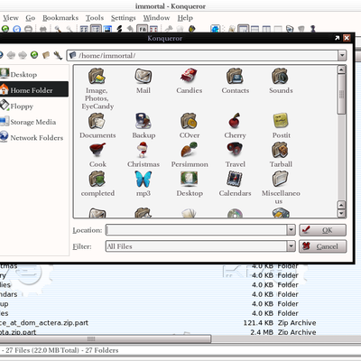Open the wrench configure icon in dialog

tap(58, 55)
